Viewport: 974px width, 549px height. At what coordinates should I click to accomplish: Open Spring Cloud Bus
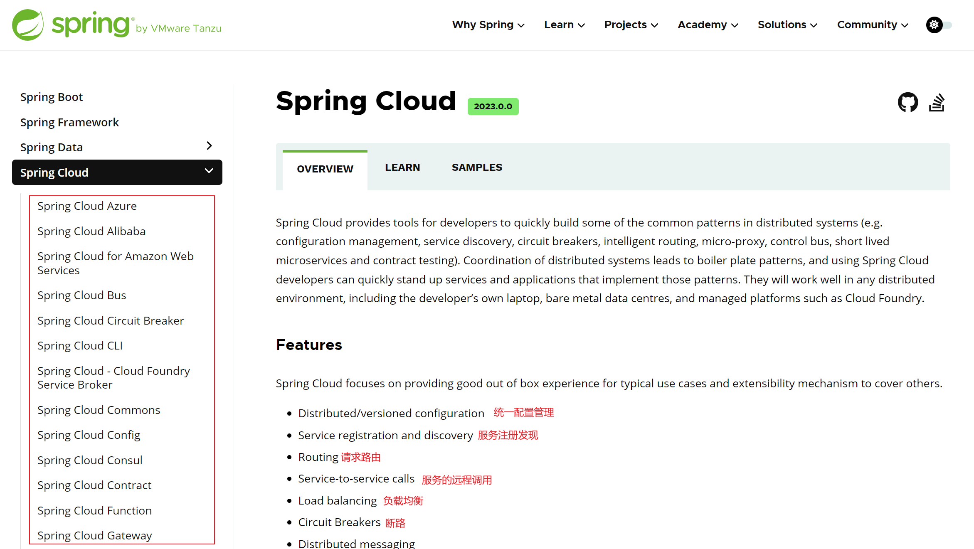pos(81,295)
